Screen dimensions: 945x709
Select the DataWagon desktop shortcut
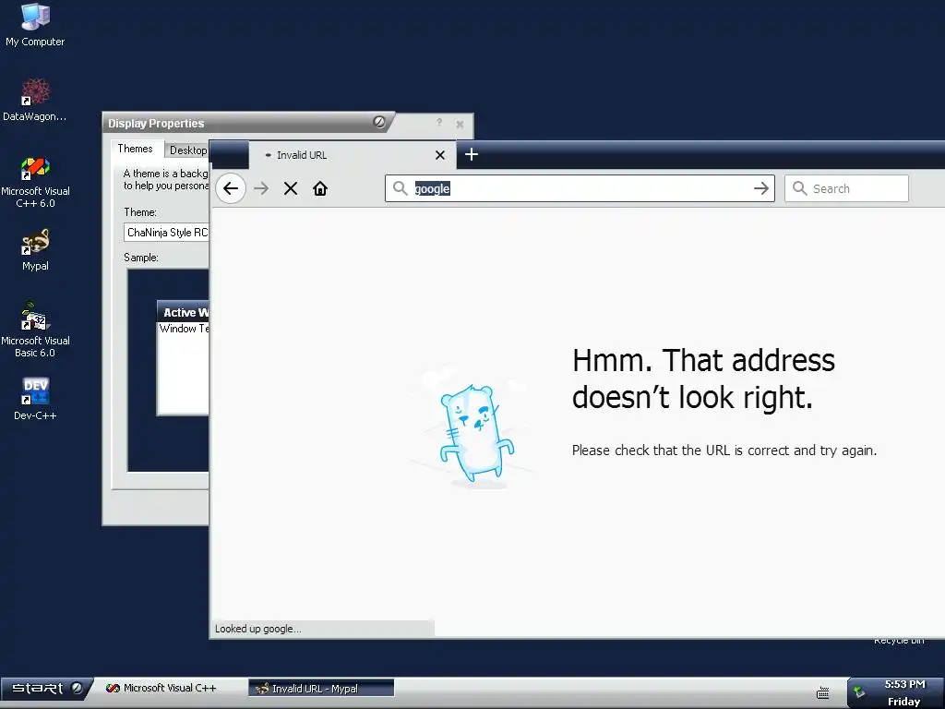click(x=35, y=100)
